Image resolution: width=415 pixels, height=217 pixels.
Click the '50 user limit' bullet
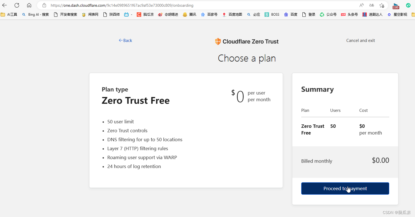(x=120, y=122)
